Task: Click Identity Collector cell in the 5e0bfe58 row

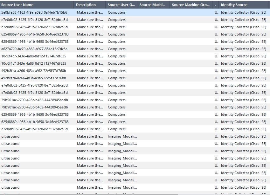Action: click(x=244, y=12)
